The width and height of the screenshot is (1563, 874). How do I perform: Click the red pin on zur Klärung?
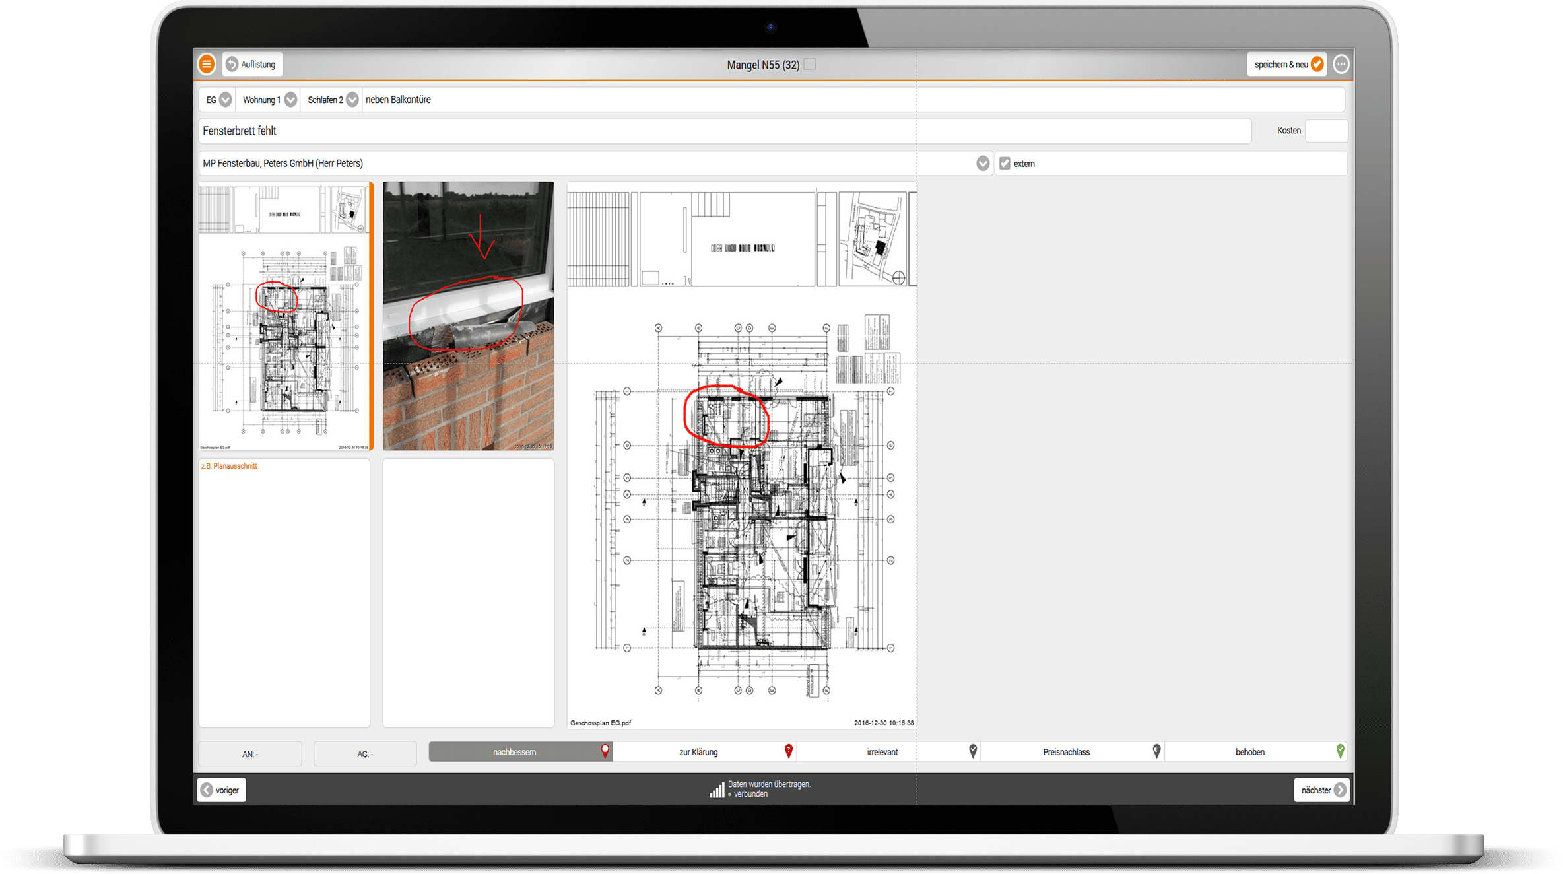pyautogui.click(x=788, y=751)
